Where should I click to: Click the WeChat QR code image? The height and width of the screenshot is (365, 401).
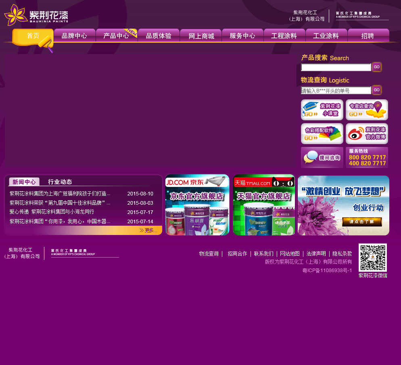[x=373, y=258]
